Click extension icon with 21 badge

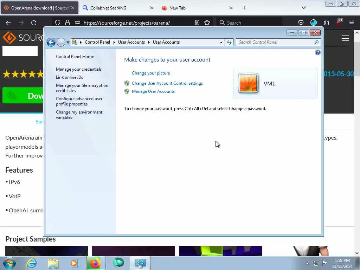click(339, 22)
